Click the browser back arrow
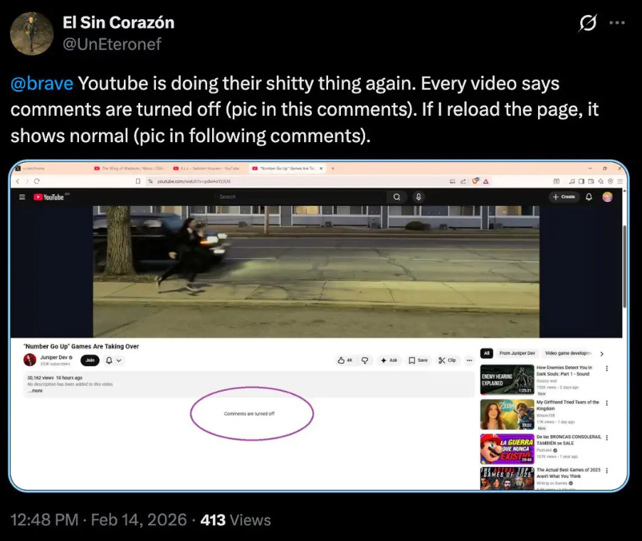Viewport: 642px width, 541px height. point(18,181)
